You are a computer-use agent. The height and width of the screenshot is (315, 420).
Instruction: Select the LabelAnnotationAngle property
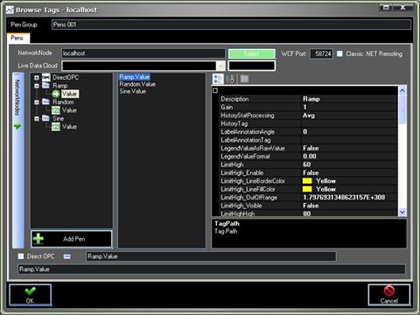(309, 132)
